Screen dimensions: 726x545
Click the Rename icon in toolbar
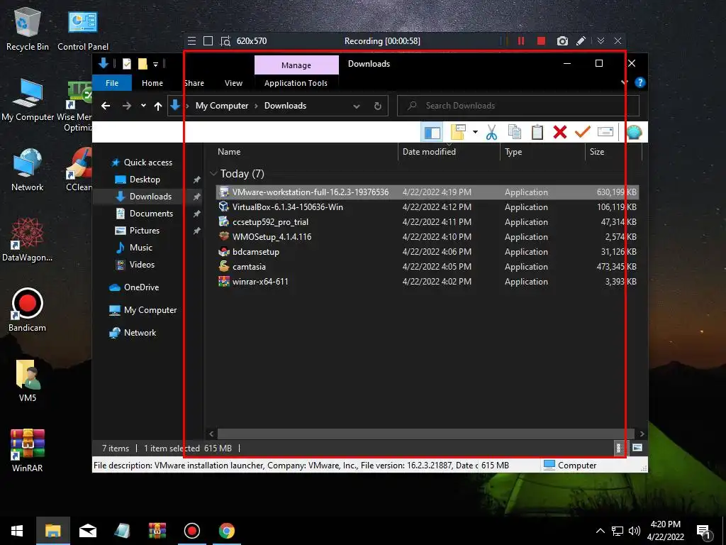[605, 132]
